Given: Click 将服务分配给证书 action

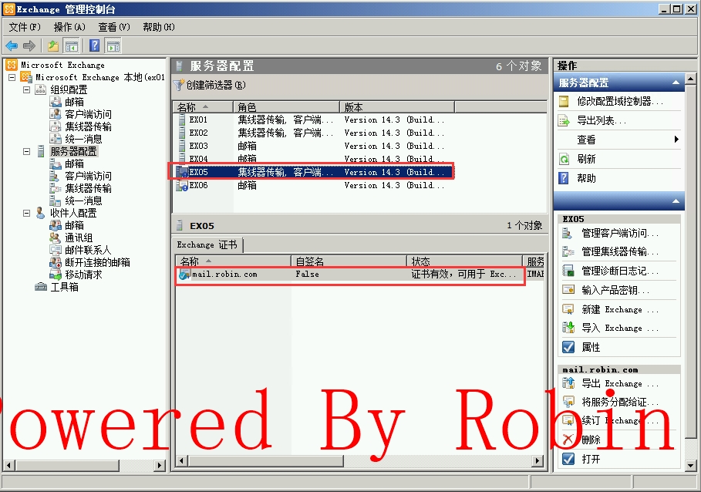Looking at the screenshot, I should [619, 403].
